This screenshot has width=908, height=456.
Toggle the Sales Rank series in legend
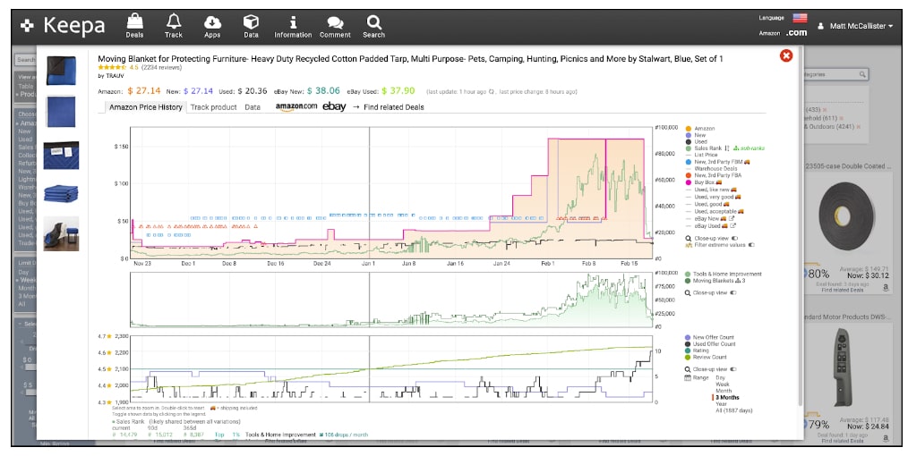tap(704, 148)
